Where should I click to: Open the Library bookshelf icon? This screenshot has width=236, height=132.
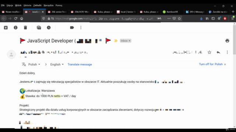207,19
